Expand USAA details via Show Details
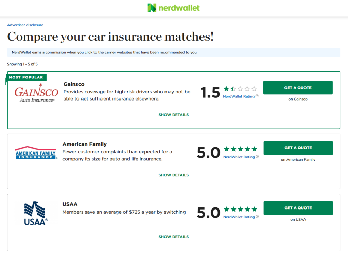348x254 pixels. click(173, 237)
